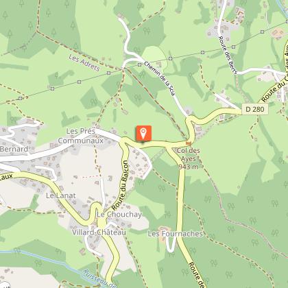Click the building icon at Les Fournaches
This screenshot has width=288, height=288.
tap(163, 229)
